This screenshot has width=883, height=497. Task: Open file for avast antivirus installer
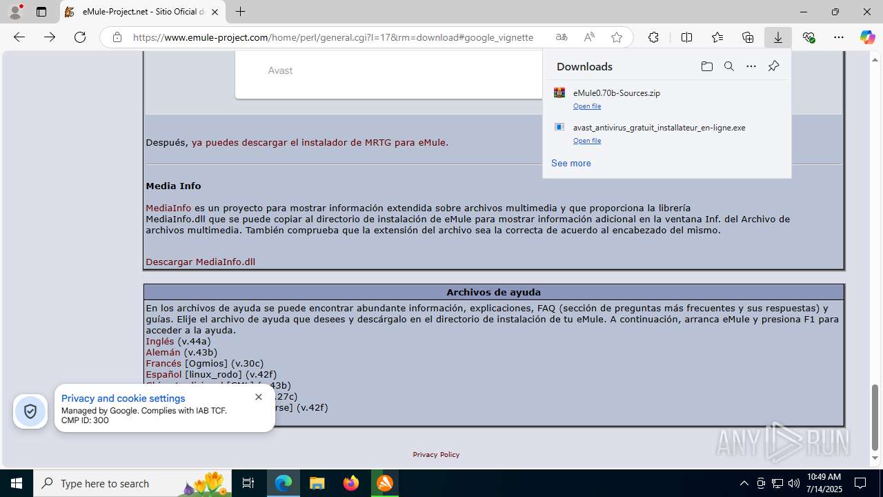click(587, 141)
